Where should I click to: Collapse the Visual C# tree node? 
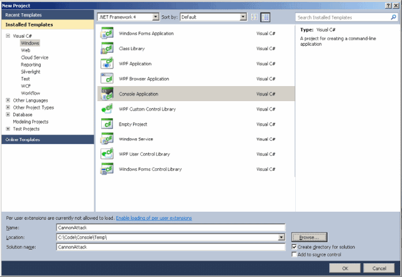[8, 36]
